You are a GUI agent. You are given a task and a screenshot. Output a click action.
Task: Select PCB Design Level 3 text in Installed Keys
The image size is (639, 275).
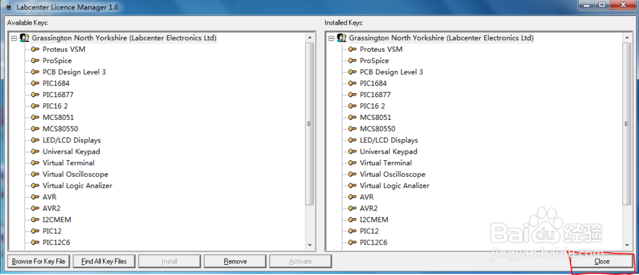pyautogui.click(x=391, y=72)
